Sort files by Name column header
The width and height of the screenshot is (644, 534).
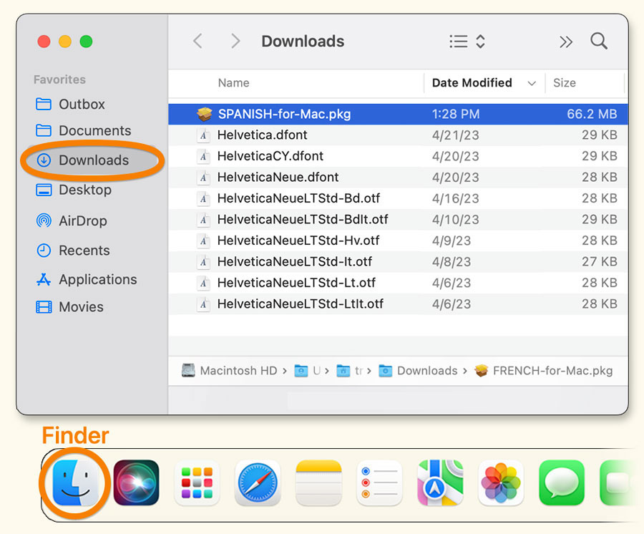tap(234, 83)
